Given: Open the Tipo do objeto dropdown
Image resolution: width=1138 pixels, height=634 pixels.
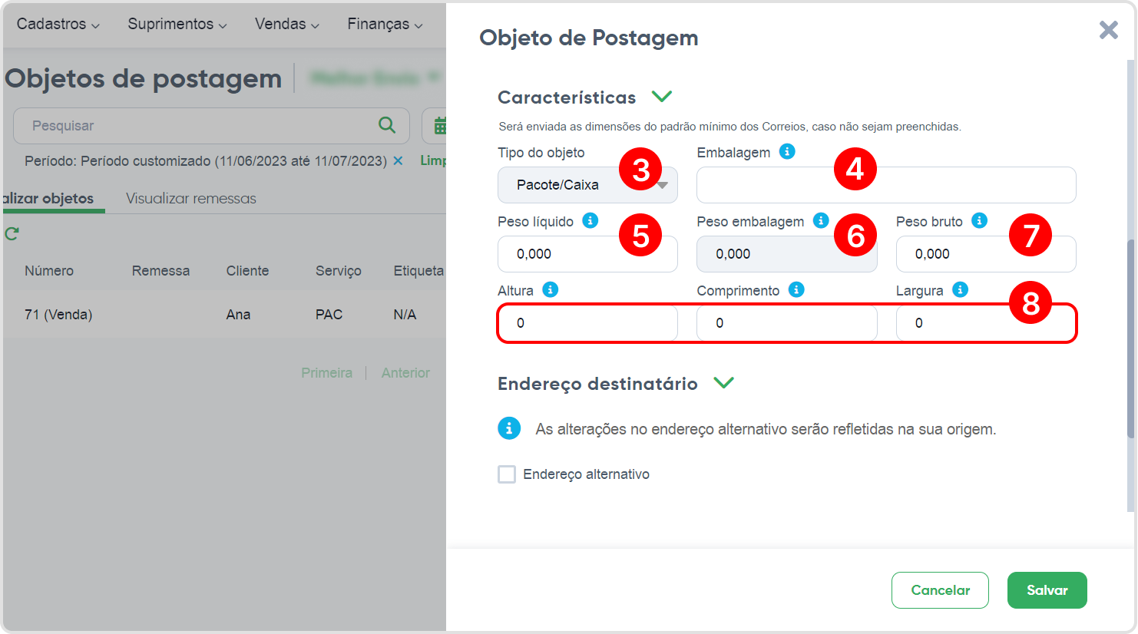Looking at the screenshot, I should [587, 185].
